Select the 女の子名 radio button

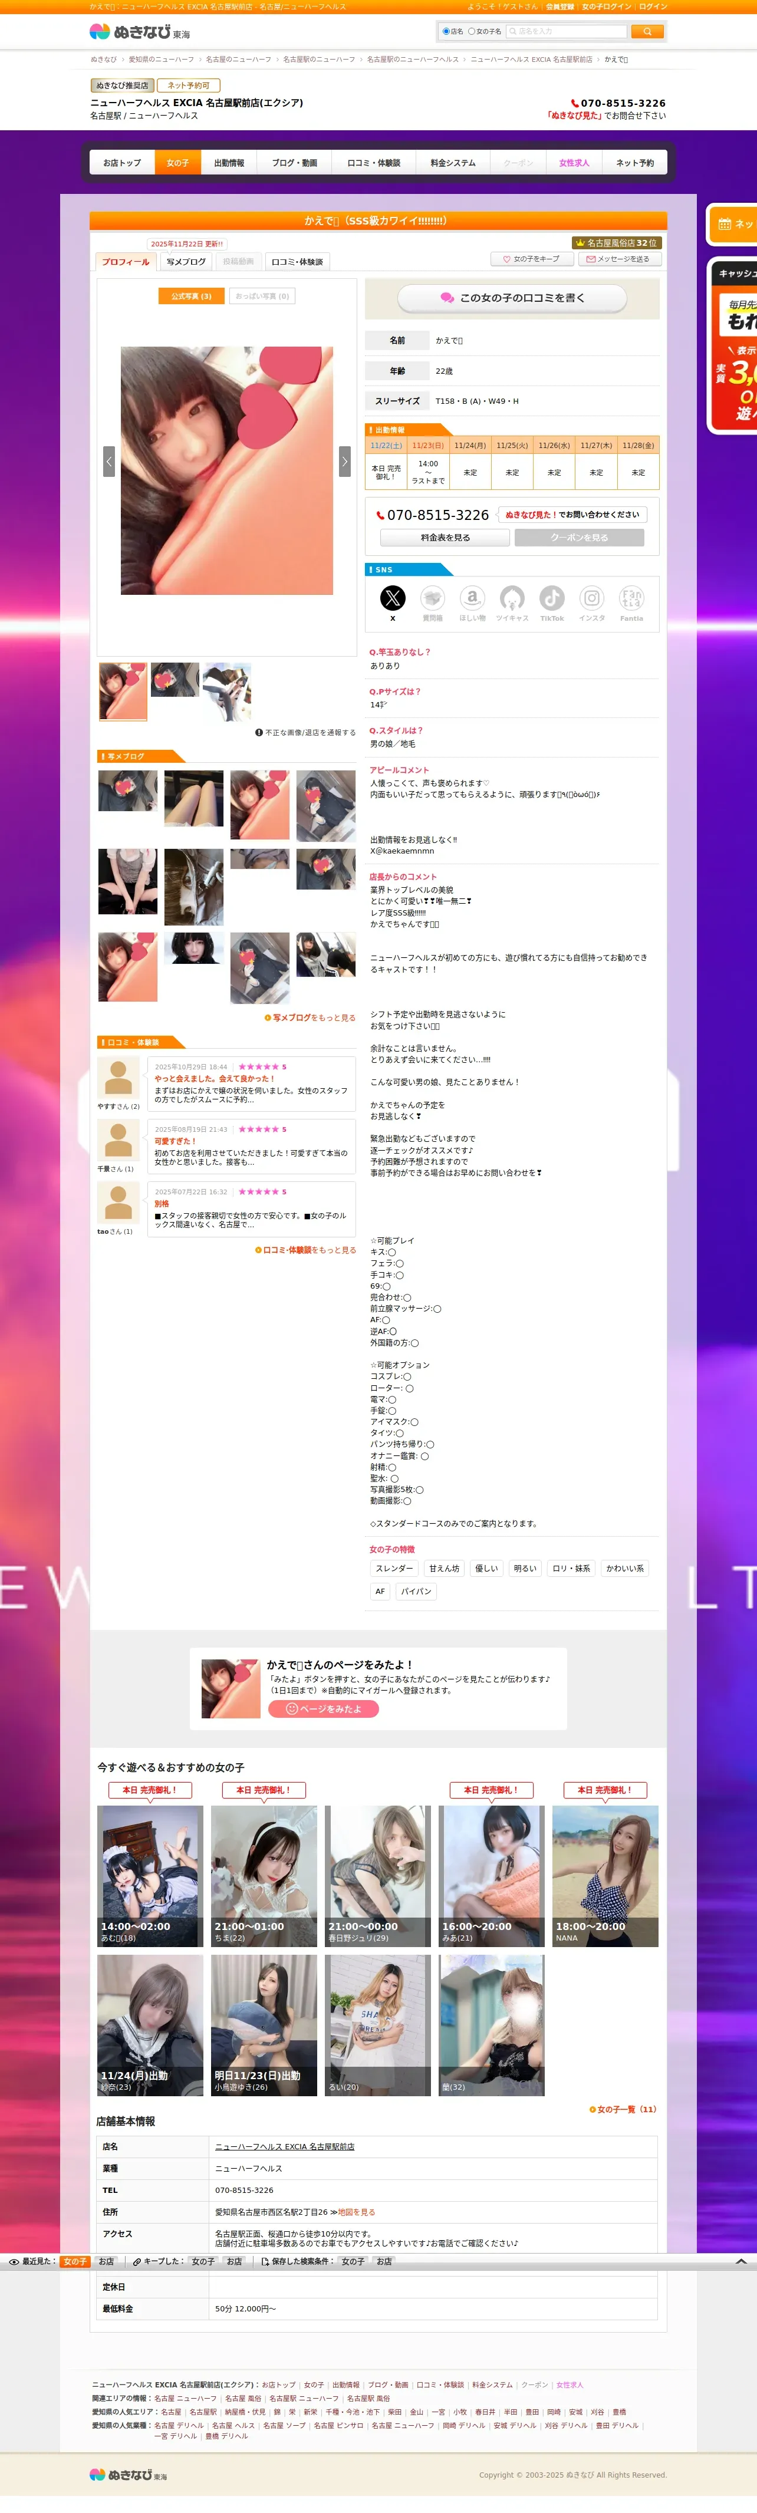(x=471, y=31)
